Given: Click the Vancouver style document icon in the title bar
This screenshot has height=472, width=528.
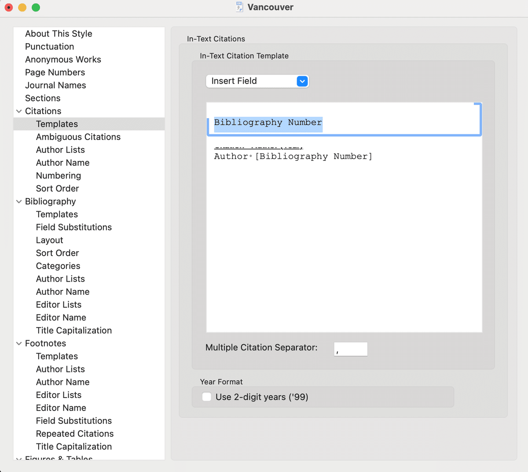Looking at the screenshot, I should click(x=239, y=7).
